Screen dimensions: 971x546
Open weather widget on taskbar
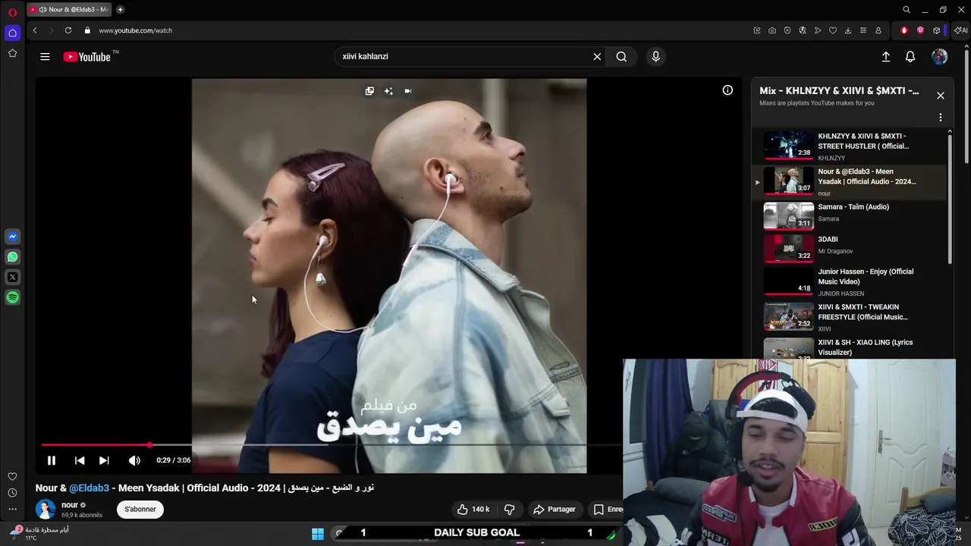click(x=40, y=533)
